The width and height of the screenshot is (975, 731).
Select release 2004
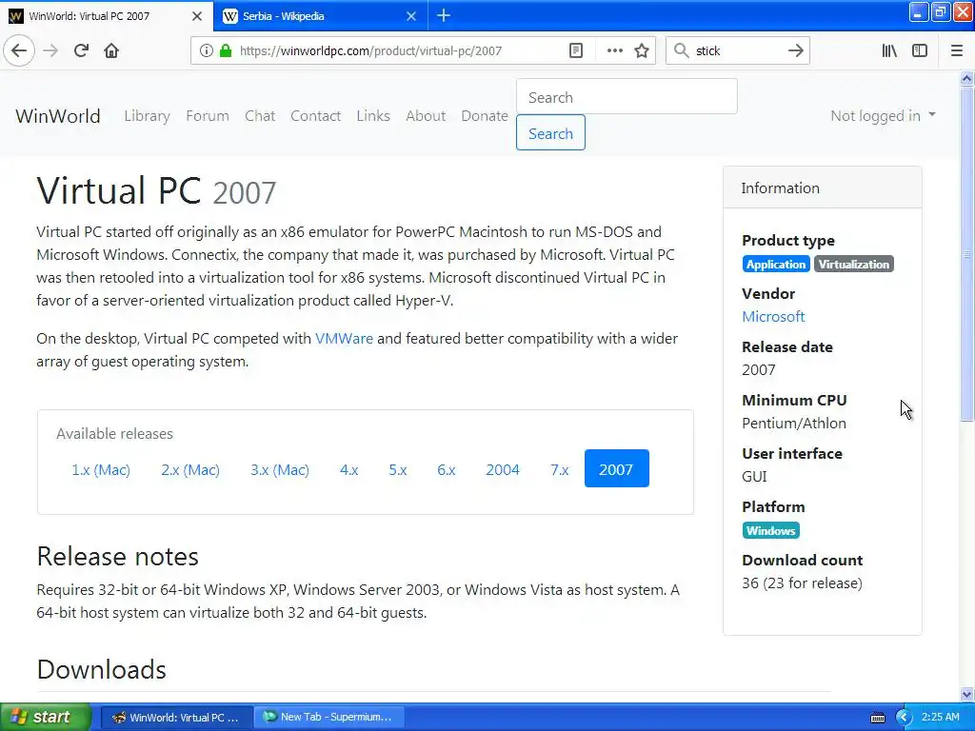(503, 469)
